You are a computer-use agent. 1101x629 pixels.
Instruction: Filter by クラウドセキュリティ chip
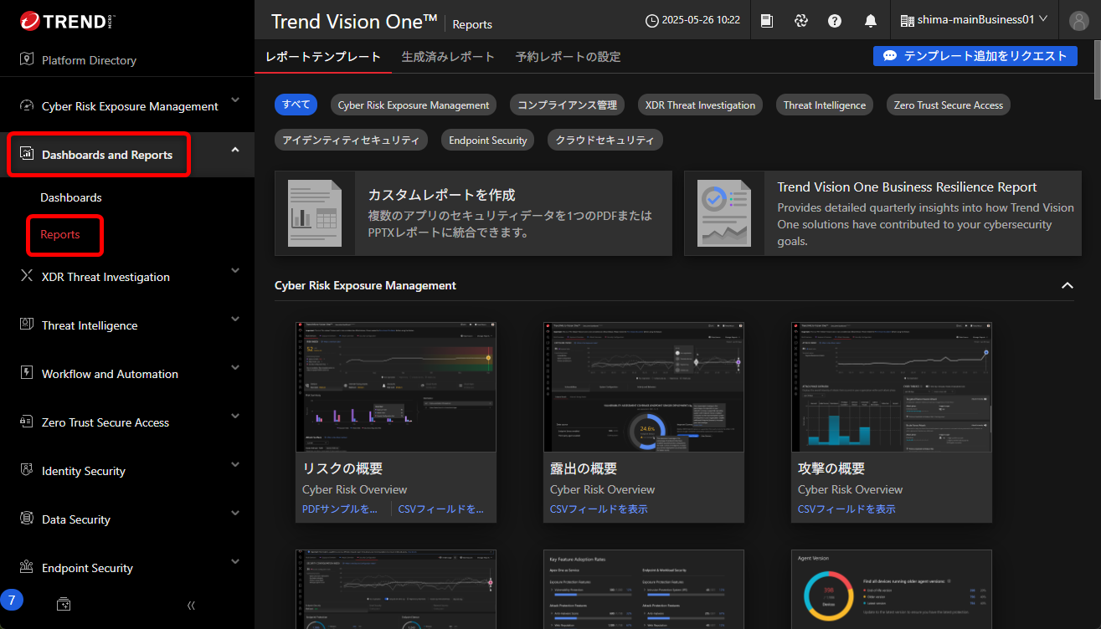pos(605,140)
